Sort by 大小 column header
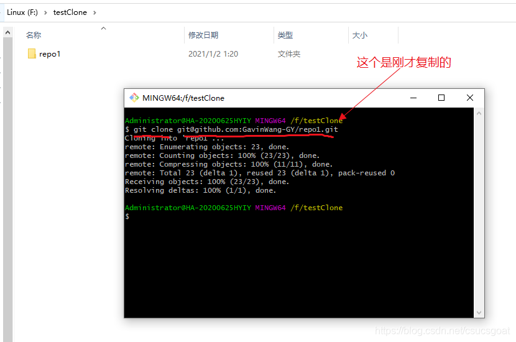 (x=360, y=35)
